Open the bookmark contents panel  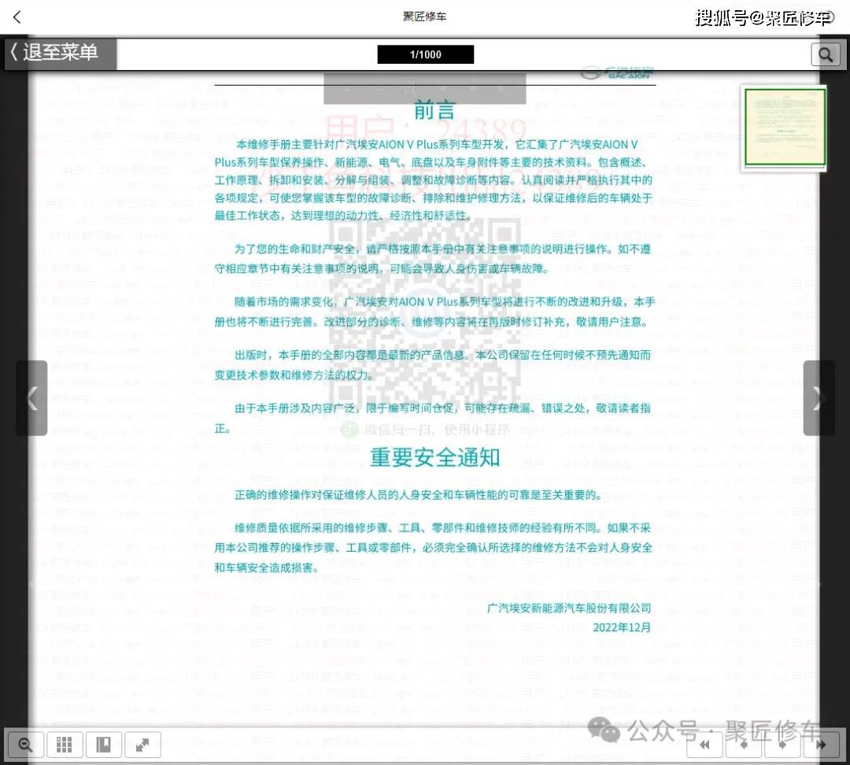point(104,745)
